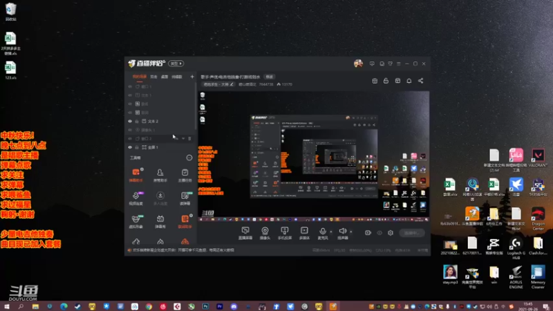
Task: Select the 123.xls file on the desktop
Action: (x=10, y=70)
